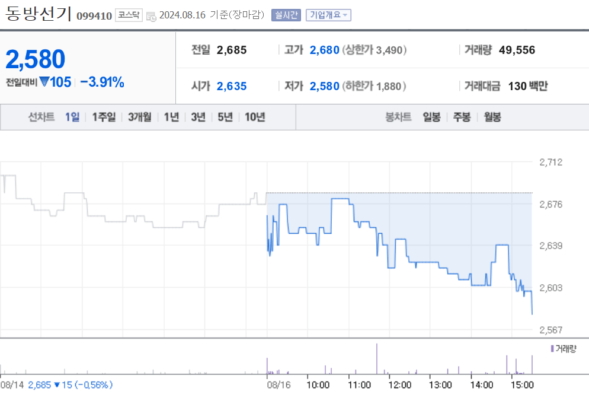Click the 선차트 label
This screenshot has height=407, width=589.
click(x=41, y=117)
